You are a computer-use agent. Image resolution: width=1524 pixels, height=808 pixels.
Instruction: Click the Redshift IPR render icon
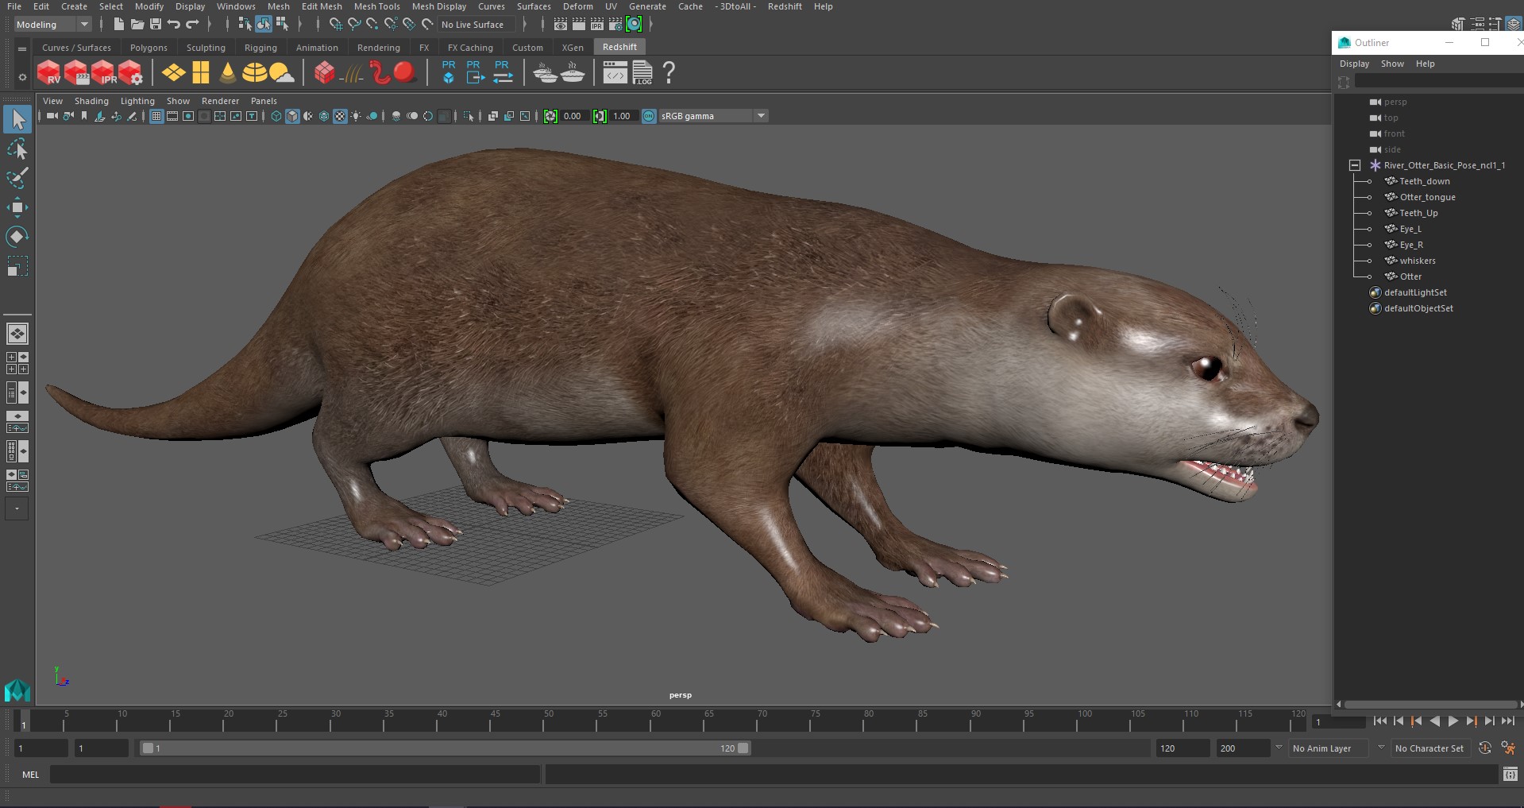(x=103, y=73)
